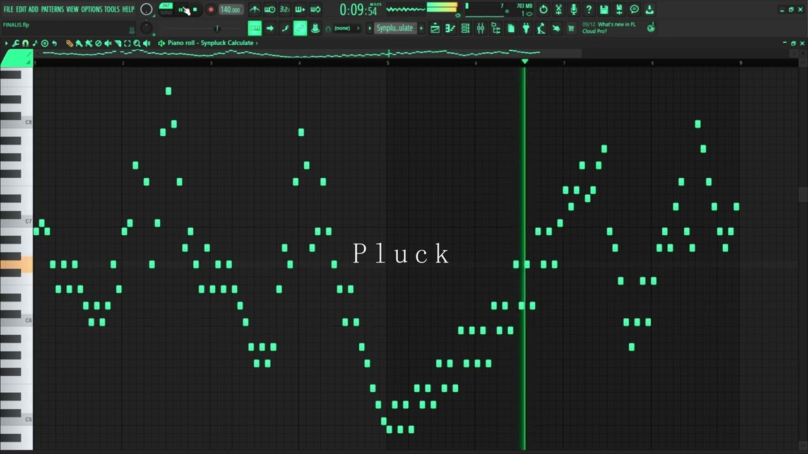Read the What's new in FL Cloud news

(609, 28)
